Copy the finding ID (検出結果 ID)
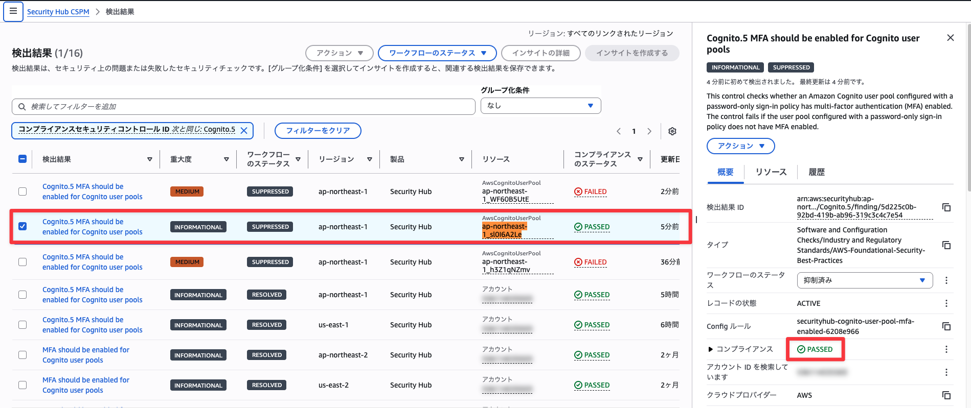This screenshot has height=408, width=971. click(x=946, y=207)
